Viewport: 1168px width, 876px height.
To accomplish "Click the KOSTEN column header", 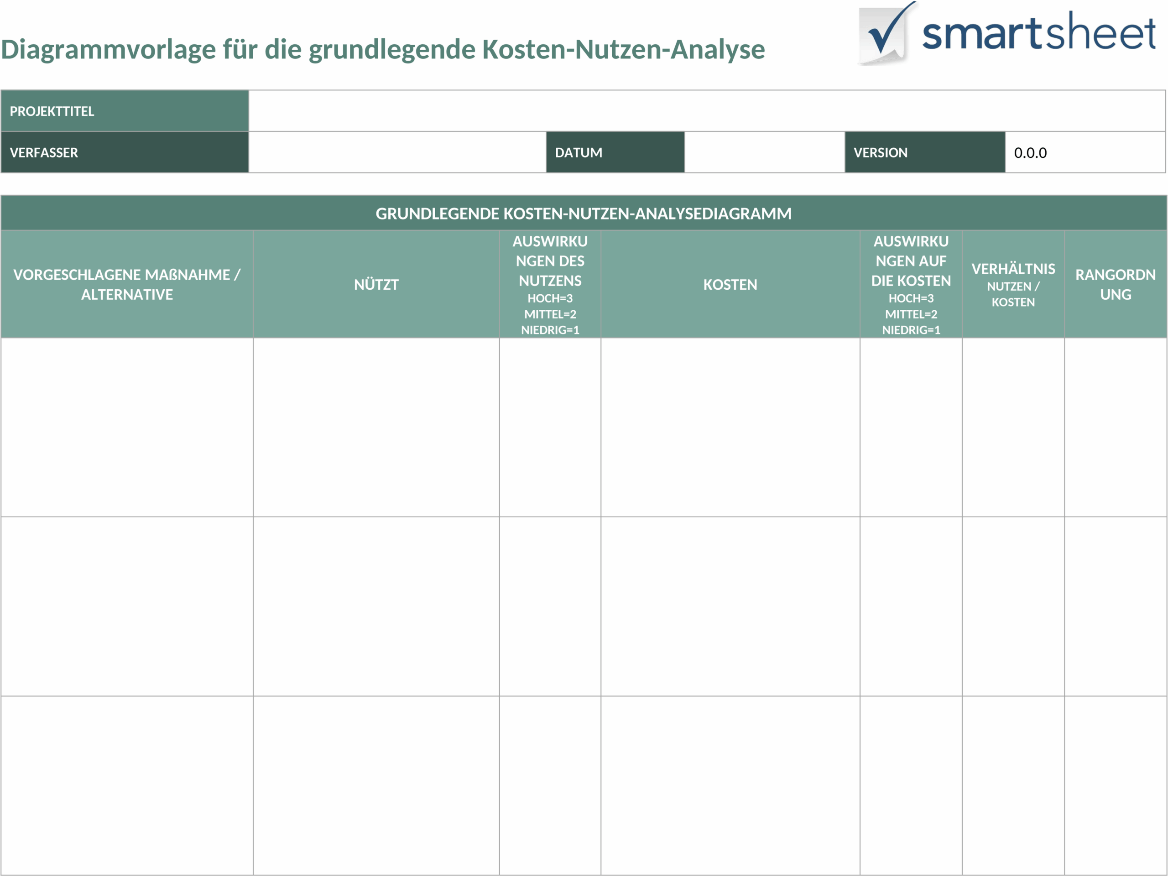I will coord(730,284).
